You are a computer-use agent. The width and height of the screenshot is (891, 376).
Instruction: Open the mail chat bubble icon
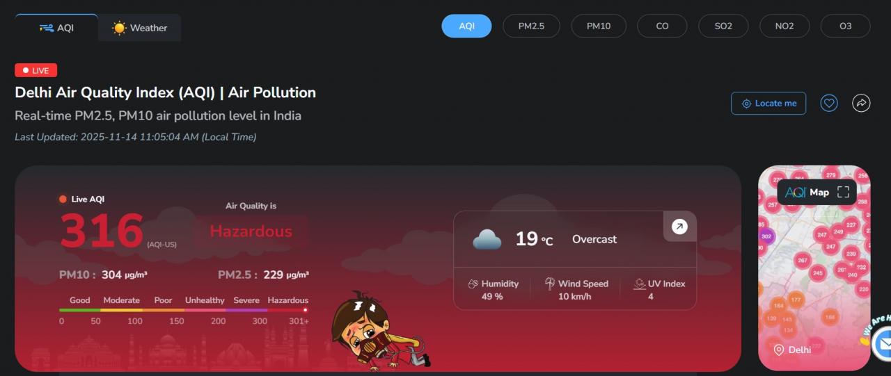[883, 343]
